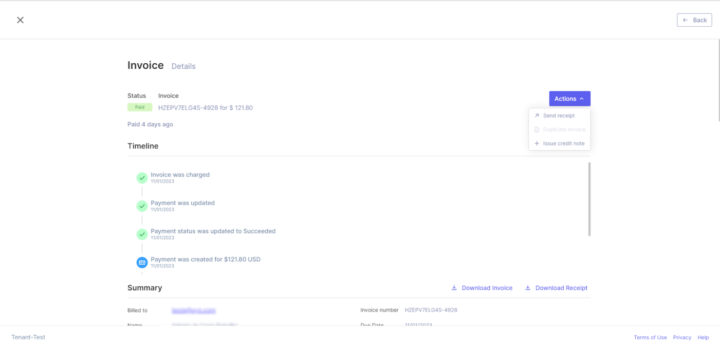Click the plus icon next to Issue credit note
The height and width of the screenshot is (346, 720).
[x=537, y=143]
